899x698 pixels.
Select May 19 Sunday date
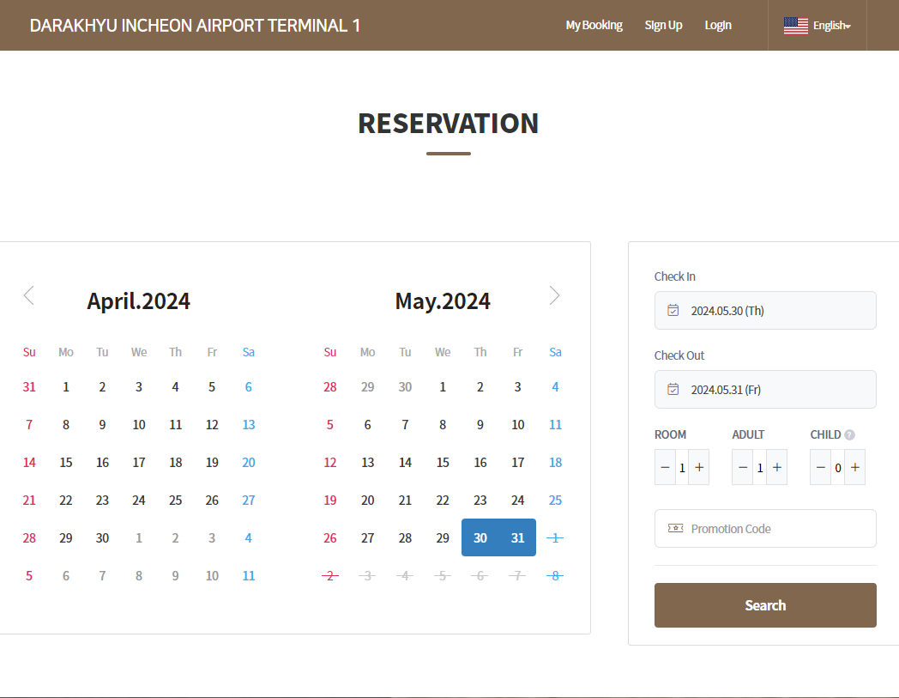pyautogui.click(x=330, y=501)
